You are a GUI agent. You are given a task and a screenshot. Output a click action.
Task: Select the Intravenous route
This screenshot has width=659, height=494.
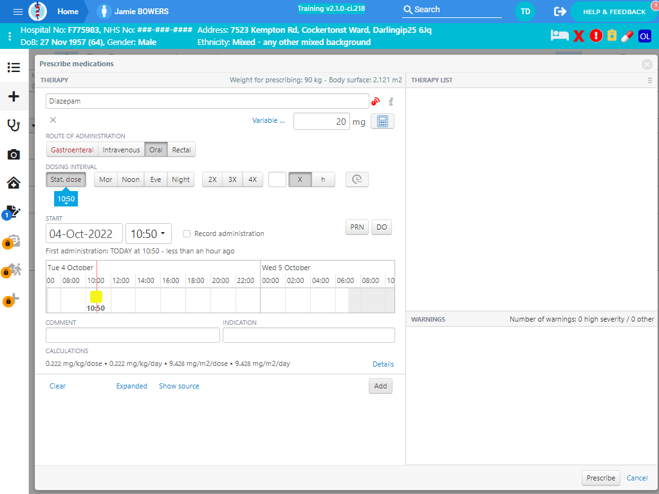pyautogui.click(x=121, y=150)
